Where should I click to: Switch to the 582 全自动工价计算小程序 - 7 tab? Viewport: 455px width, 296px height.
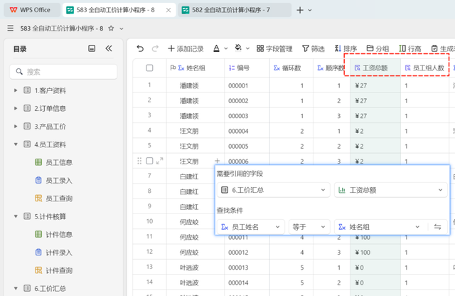point(235,10)
